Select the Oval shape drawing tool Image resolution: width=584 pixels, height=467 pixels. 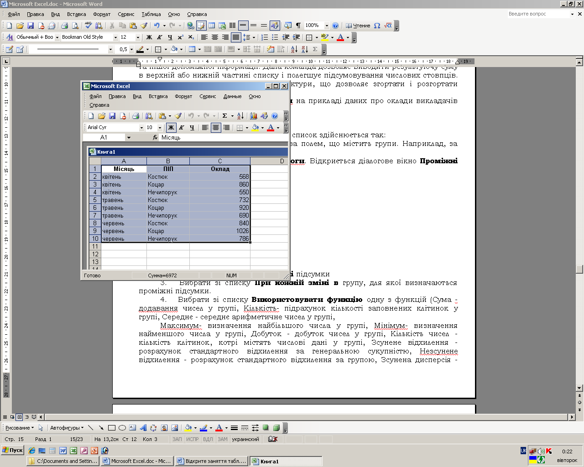(122, 428)
